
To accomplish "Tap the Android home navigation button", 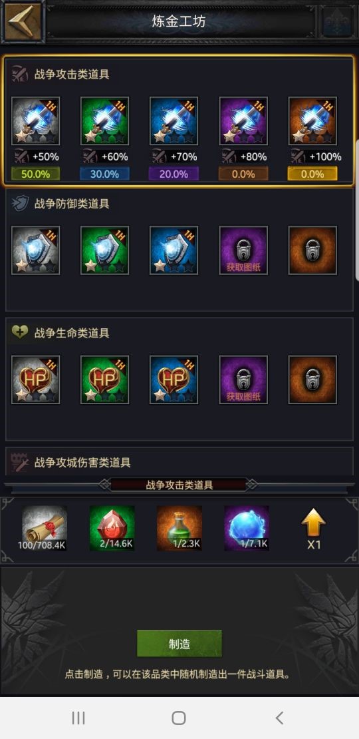I will [179, 718].
